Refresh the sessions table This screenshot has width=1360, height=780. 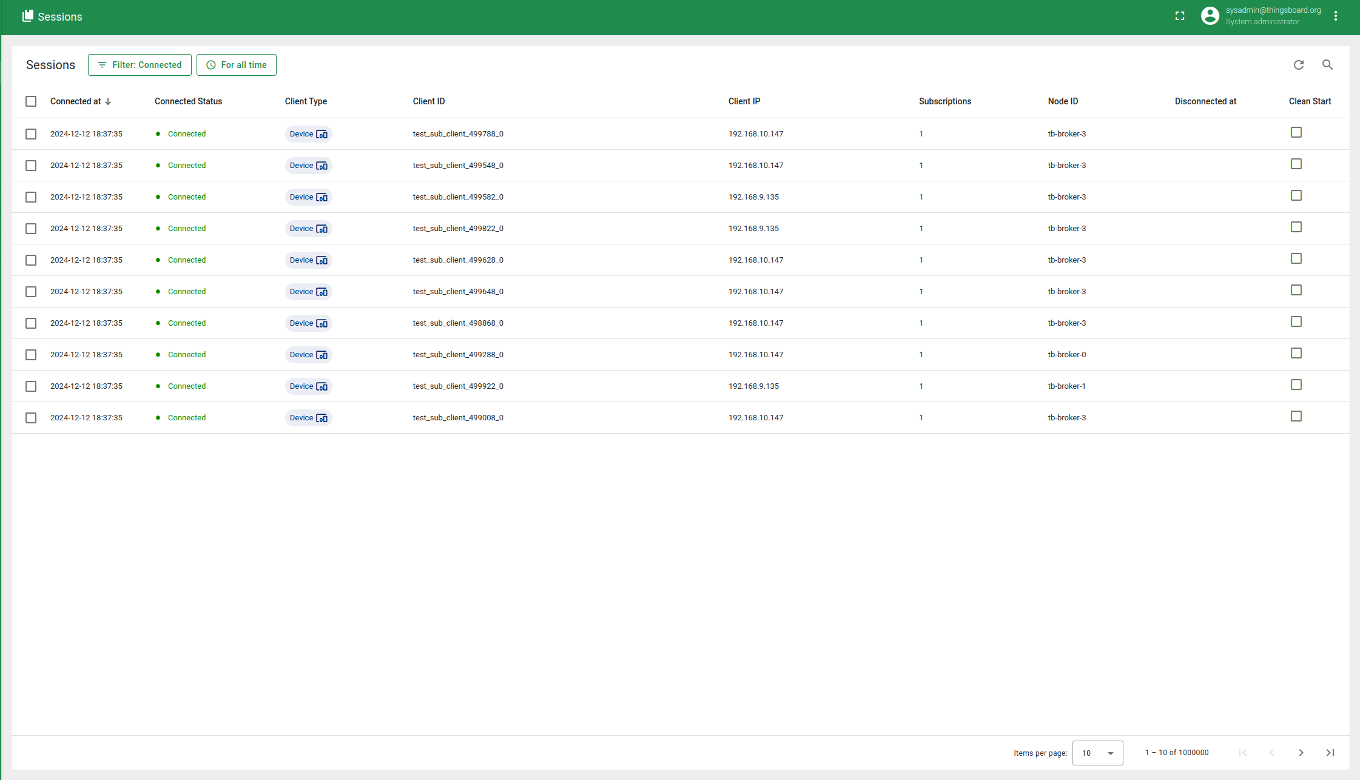tap(1298, 65)
